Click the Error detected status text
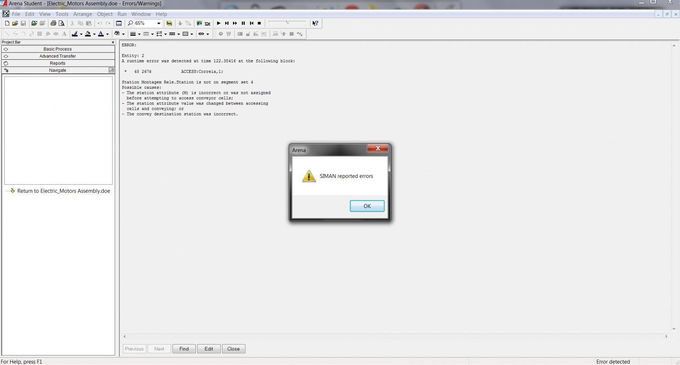The image size is (680, 365). click(613, 361)
